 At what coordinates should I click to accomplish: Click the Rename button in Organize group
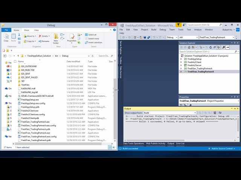pyautogui.click(x=44, y=41)
